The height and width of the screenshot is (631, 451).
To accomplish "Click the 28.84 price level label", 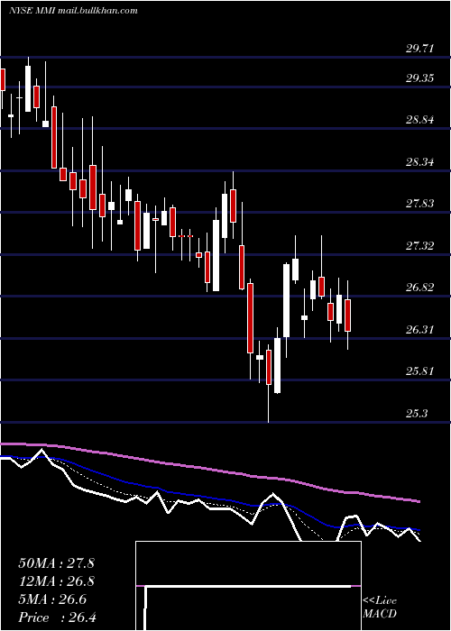I will (x=420, y=120).
